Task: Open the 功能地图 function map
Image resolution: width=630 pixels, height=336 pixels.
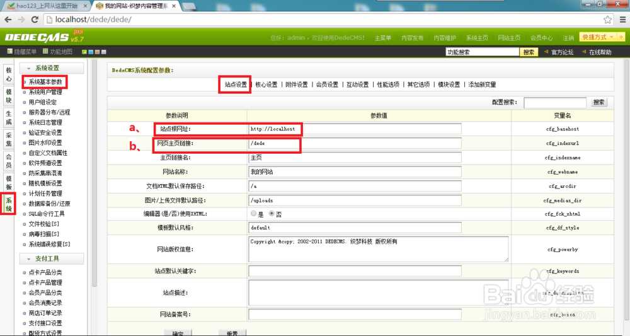Action: point(58,52)
